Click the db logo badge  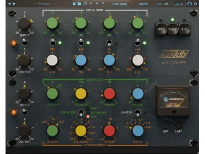pyautogui.click(x=174, y=54)
